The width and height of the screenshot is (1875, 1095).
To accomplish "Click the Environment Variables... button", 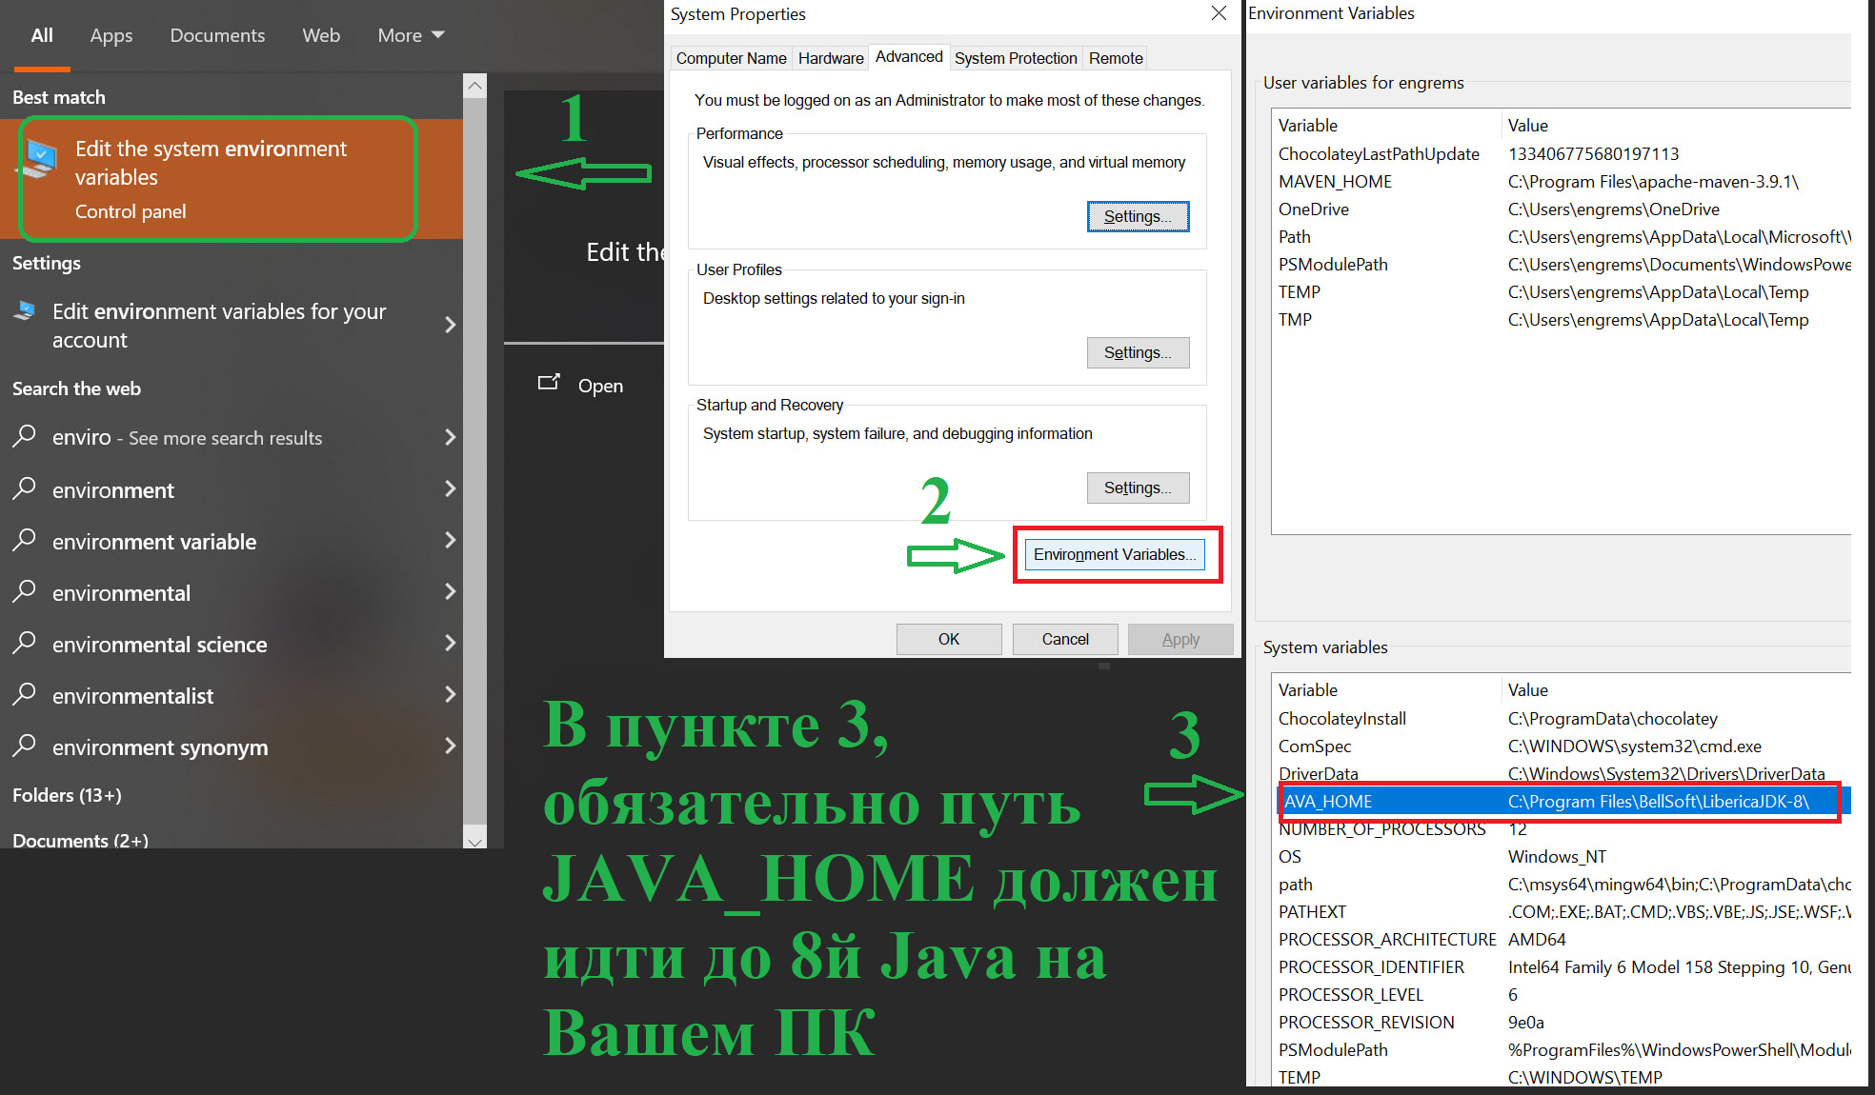I will 1114,554.
